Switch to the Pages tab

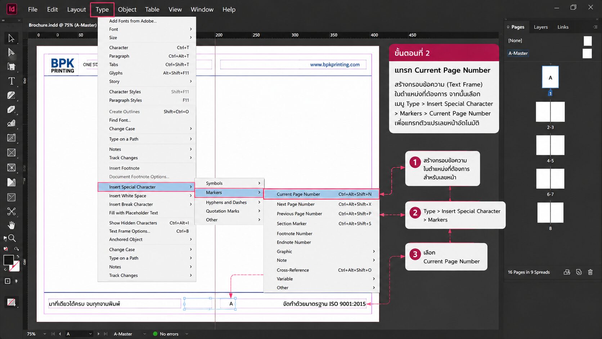point(518,27)
